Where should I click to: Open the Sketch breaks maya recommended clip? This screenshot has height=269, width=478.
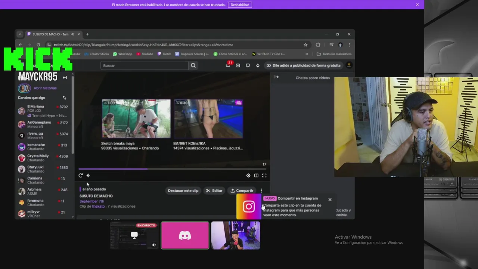point(136,119)
